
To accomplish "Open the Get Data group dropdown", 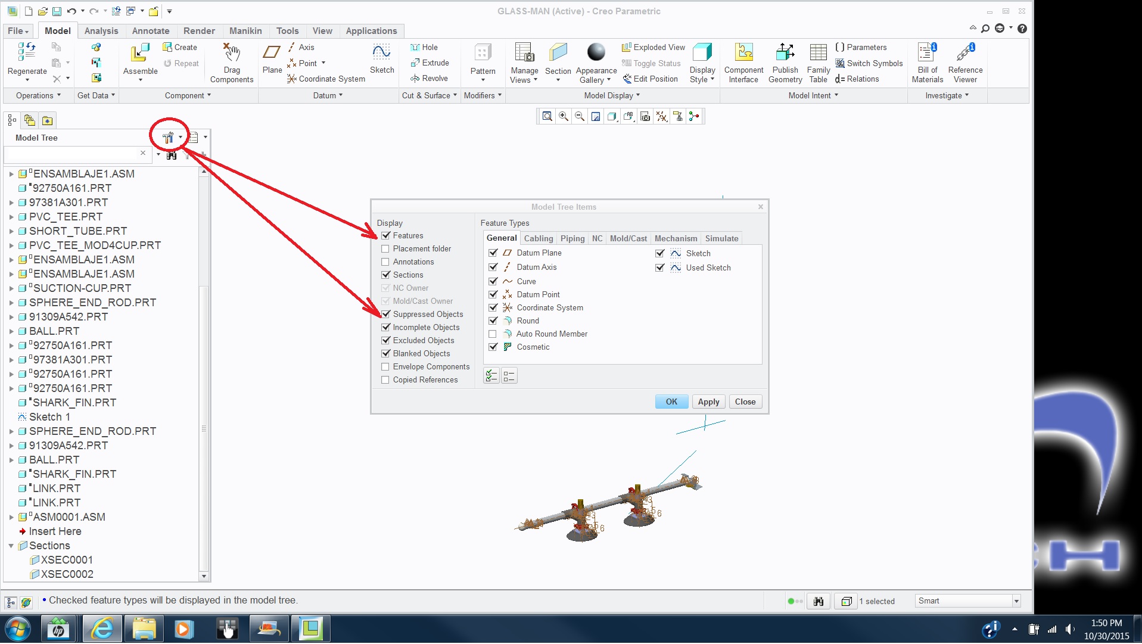I will (96, 95).
